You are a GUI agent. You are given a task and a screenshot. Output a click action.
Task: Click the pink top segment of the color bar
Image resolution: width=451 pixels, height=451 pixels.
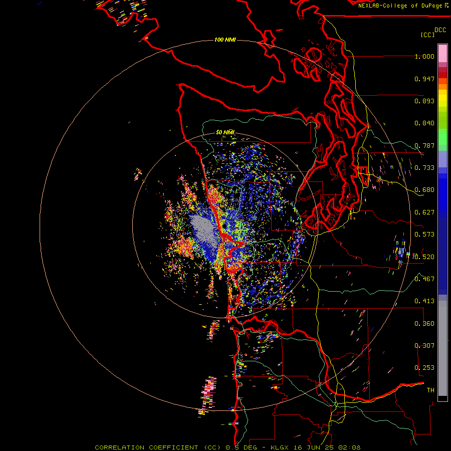[x=442, y=53]
